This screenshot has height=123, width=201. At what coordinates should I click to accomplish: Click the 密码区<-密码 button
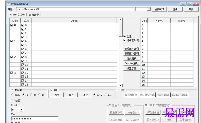(131, 54)
